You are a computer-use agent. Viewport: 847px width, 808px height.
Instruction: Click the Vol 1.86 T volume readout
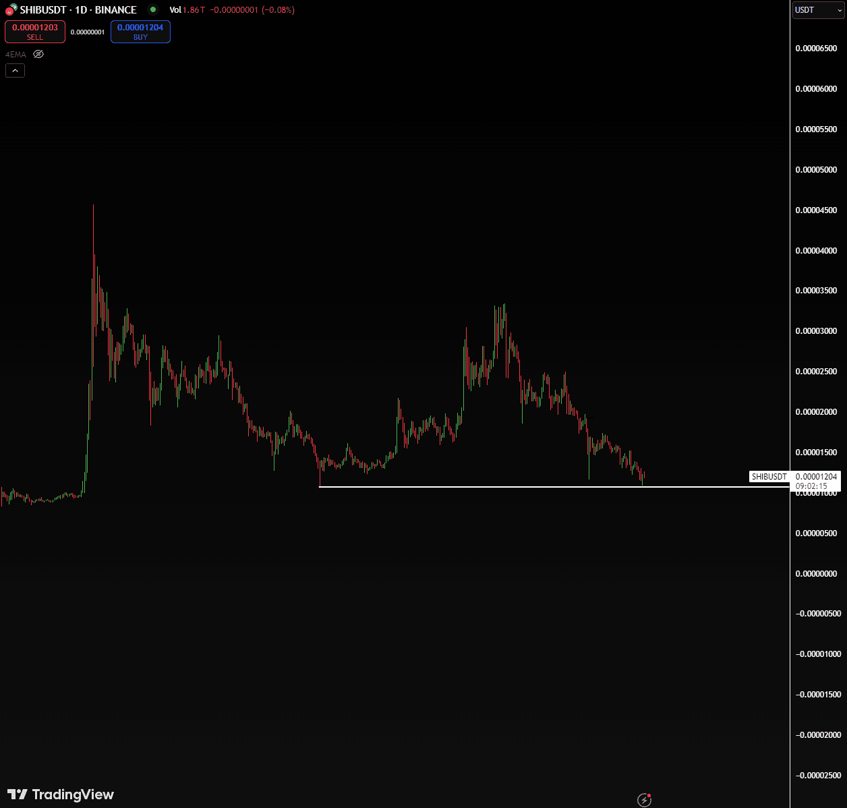coord(187,10)
